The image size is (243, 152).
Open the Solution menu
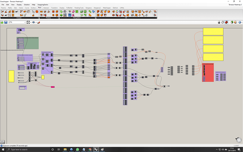pyautogui.click(x=27, y=5)
